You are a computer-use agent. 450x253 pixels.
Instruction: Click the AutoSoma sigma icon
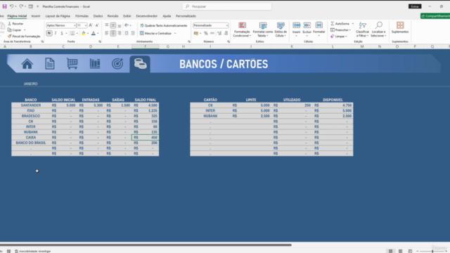333,23
